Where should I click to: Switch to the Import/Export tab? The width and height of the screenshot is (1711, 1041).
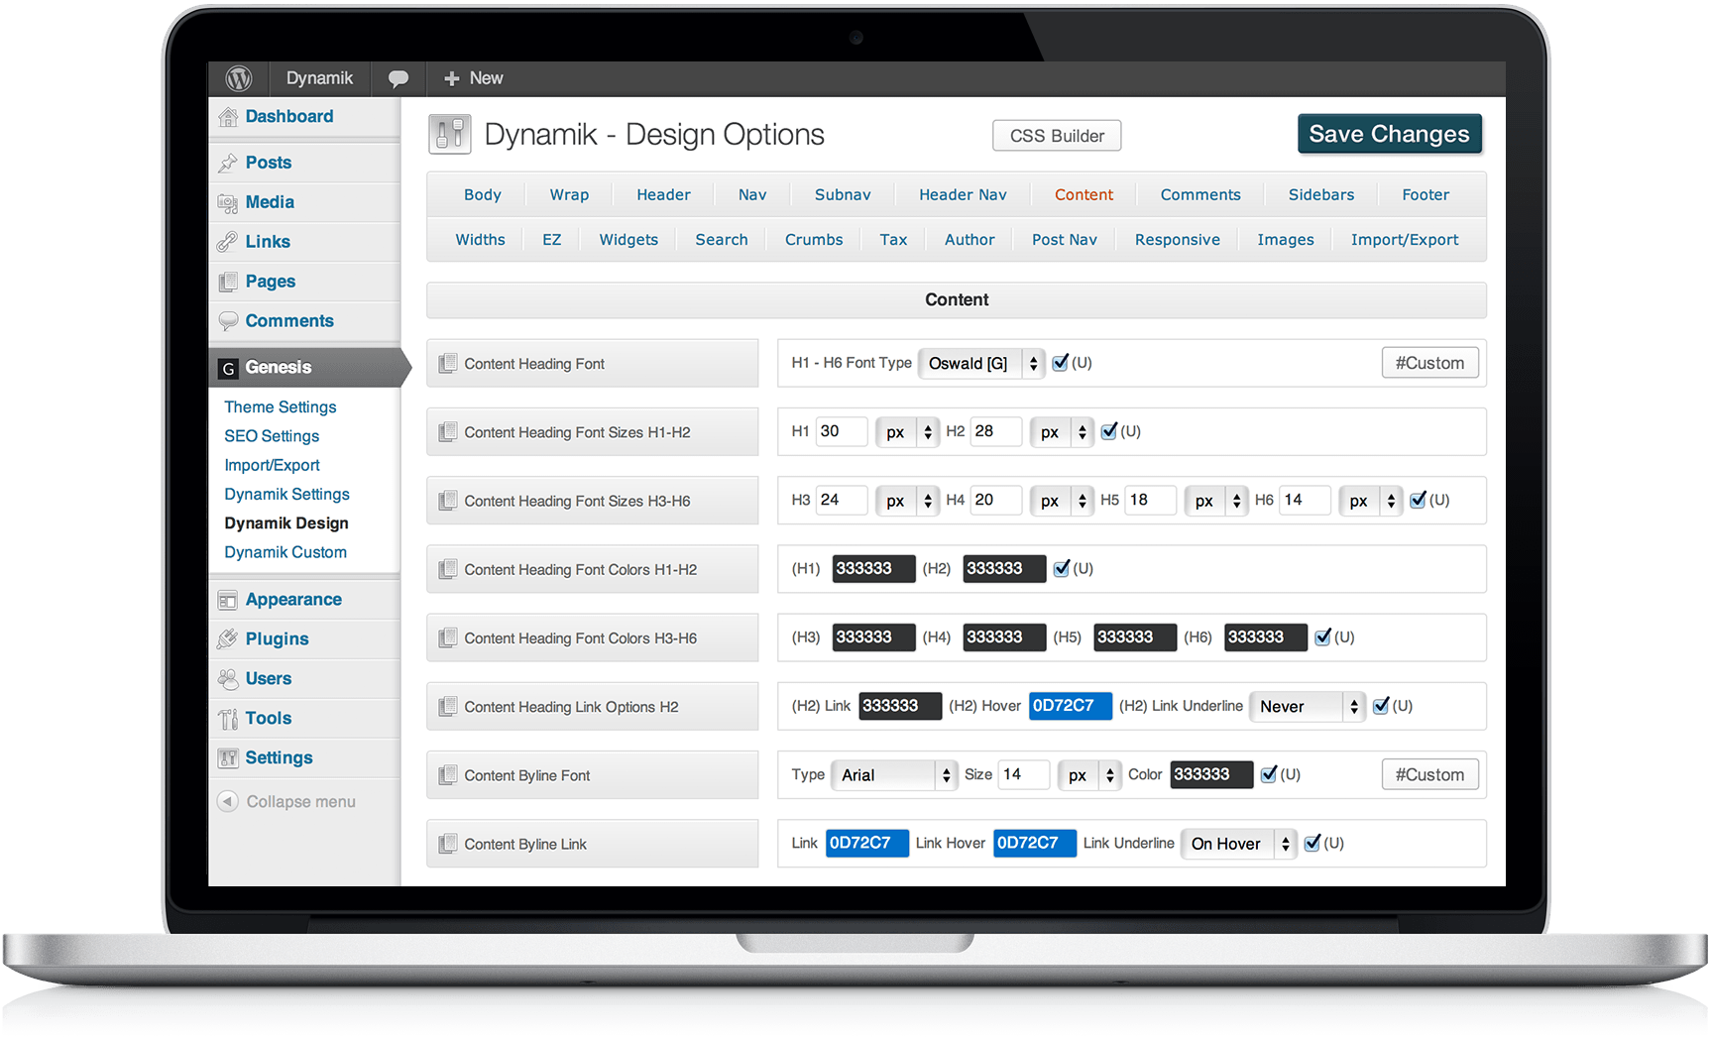(x=1405, y=240)
